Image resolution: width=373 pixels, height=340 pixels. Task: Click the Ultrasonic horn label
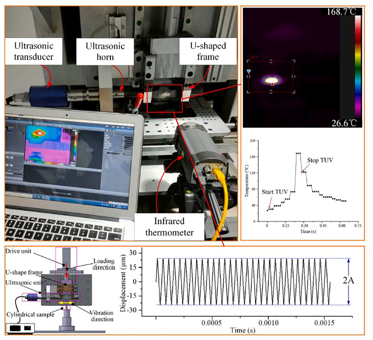pos(105,52)
